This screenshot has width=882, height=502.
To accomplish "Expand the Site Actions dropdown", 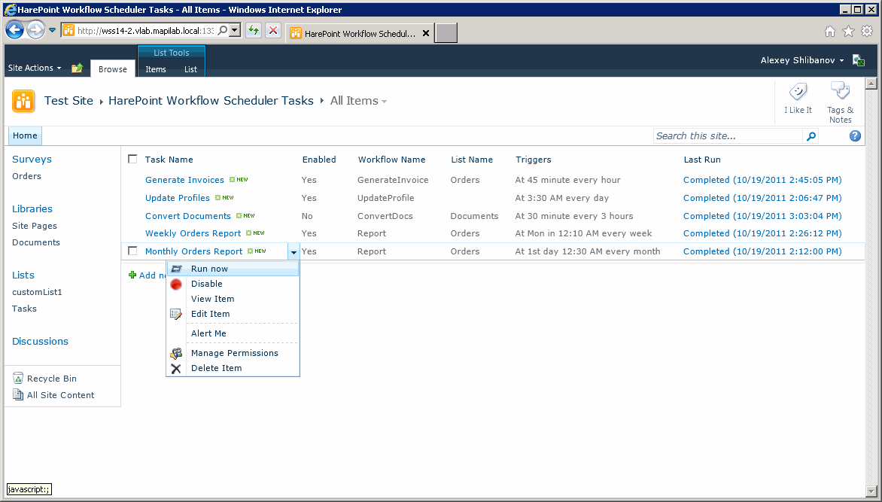I will coord(35,68).
